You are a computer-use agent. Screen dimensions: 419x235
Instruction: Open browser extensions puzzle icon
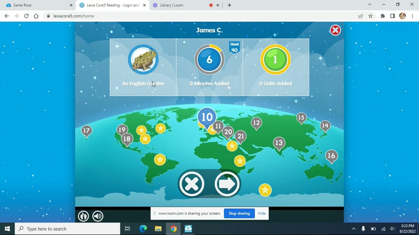pyautogui.click(x=383, y=16)
